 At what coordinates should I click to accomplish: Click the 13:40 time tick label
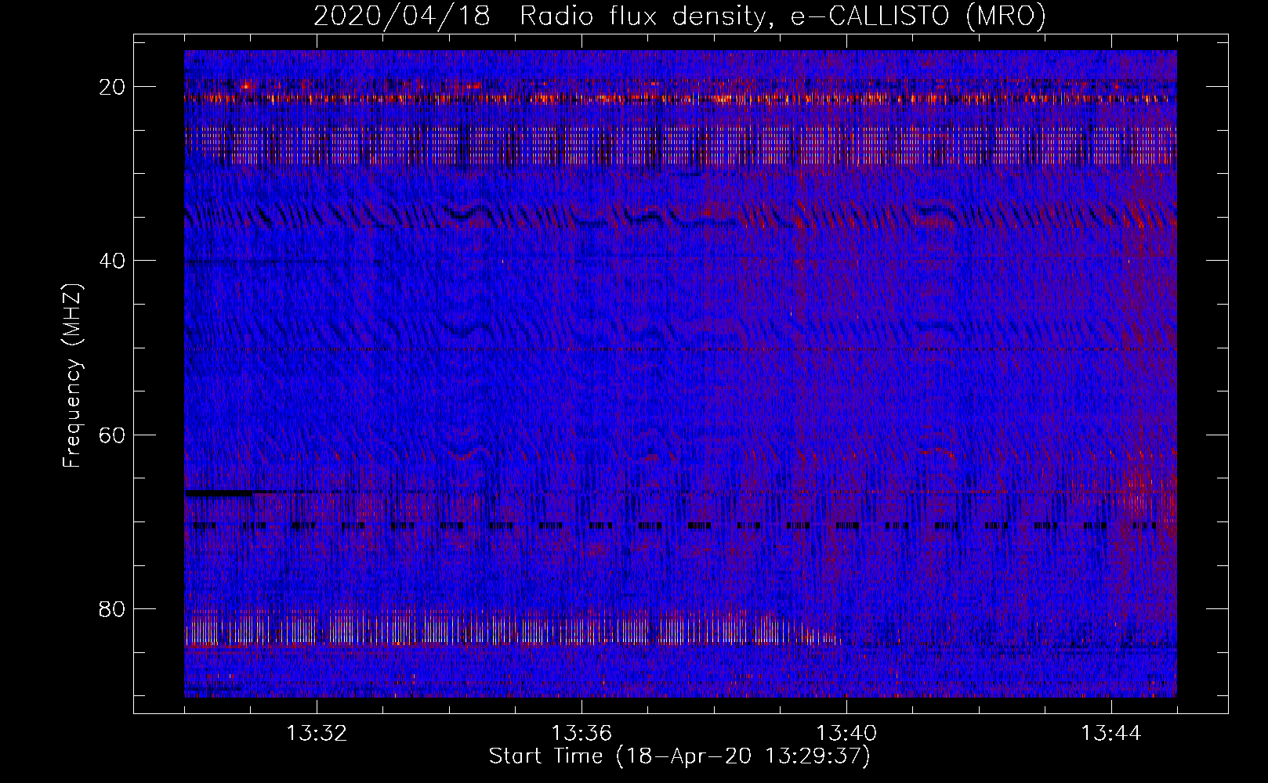click(x=846, y=734)
